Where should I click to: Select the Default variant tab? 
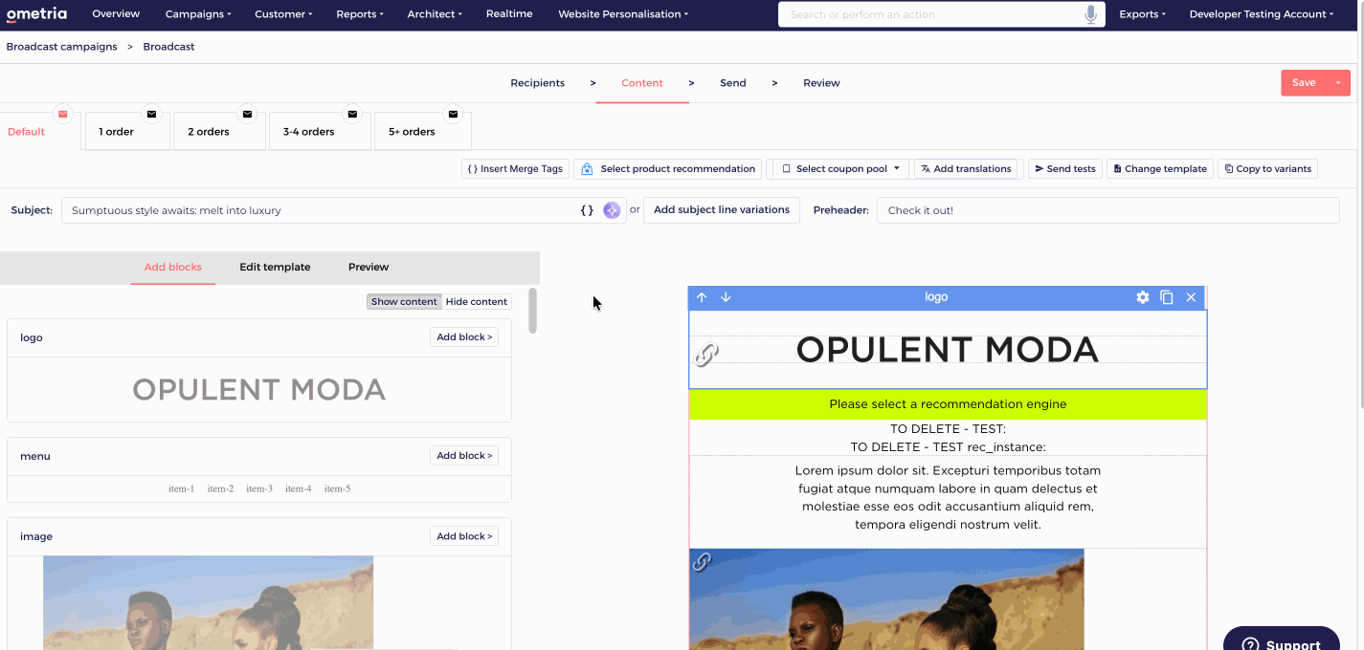(x=40, y=132)
